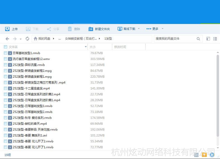Sort by the 大小 column header
The height and width of the screenshot is (159, 220).
tap(100, 47)
